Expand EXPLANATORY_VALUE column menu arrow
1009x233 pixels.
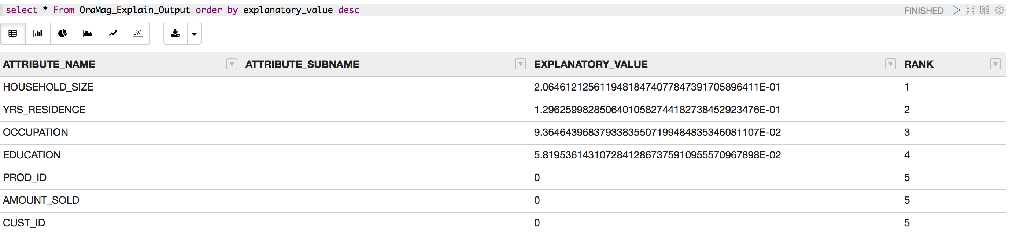[x=891, y=64]
